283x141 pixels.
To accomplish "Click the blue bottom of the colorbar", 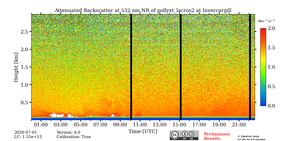I will 263,104.
